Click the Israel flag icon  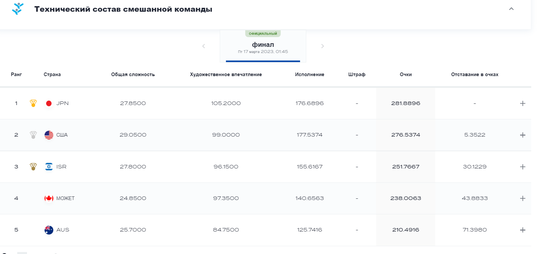click(49, 167)
